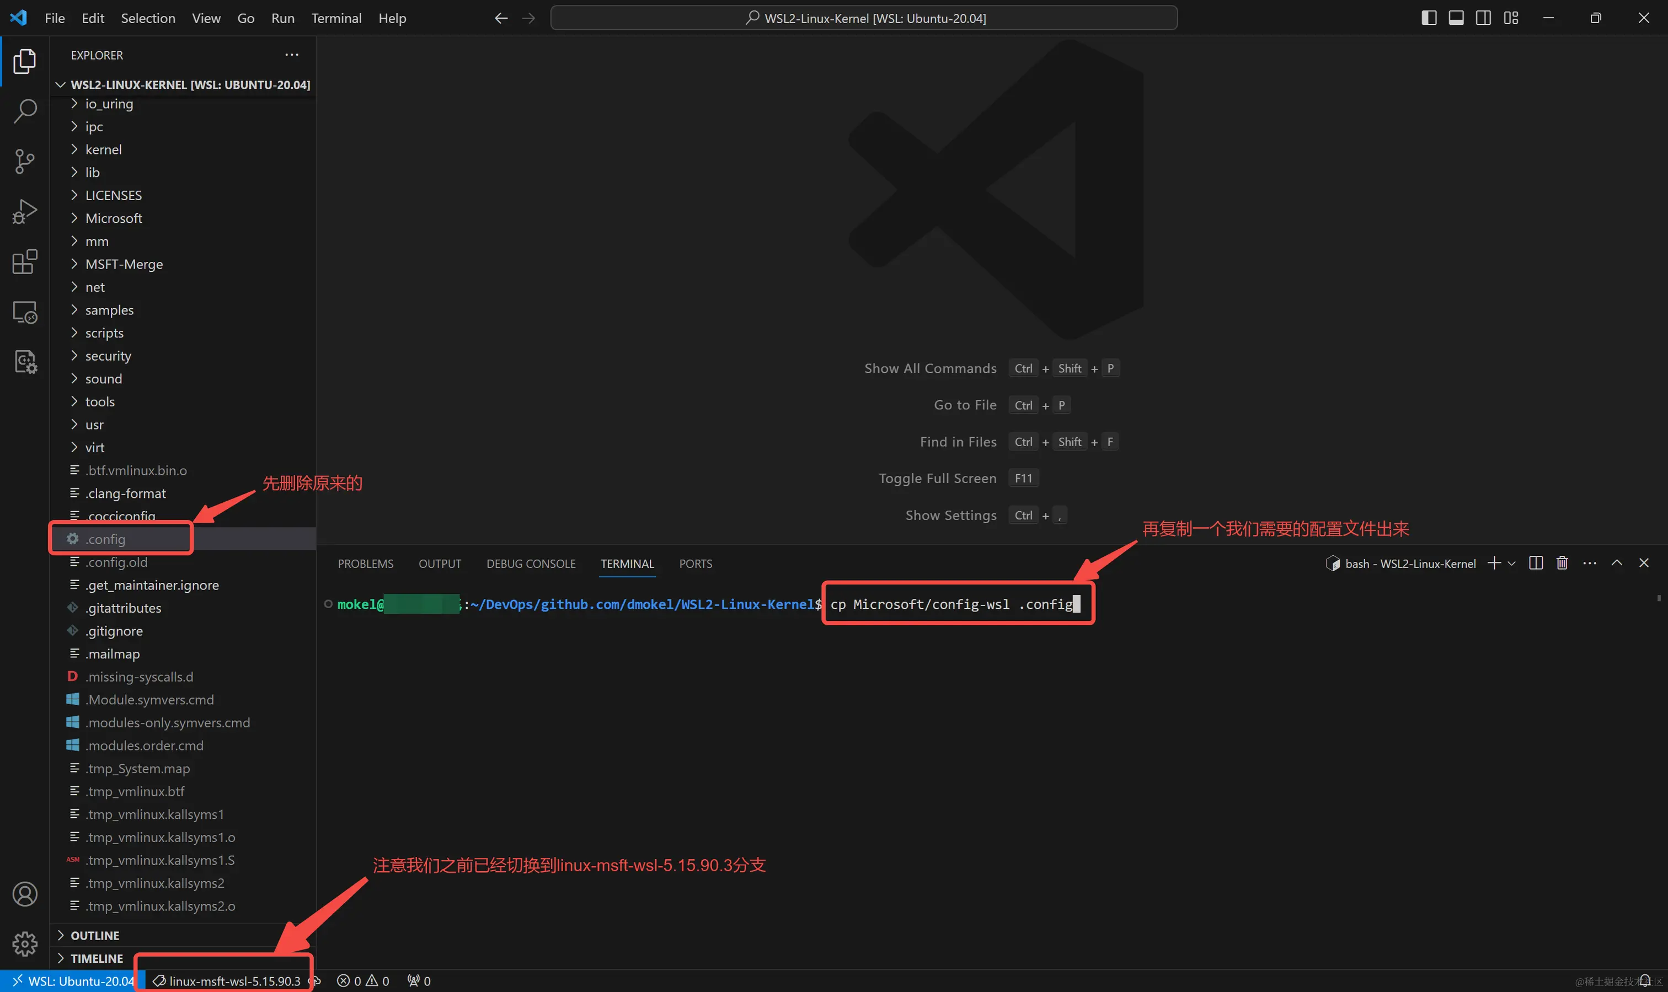Image resolution: width=1668 pixels, height=992 pixels.
Task: Toggle the Panel layout button
Action: tap(1456, 18)
